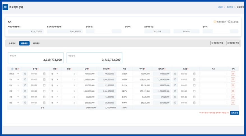This screenshot has width=246, height=136.
Task: Expand the 선수금 구분 dropdown
Action: click(x=14, y=74)
